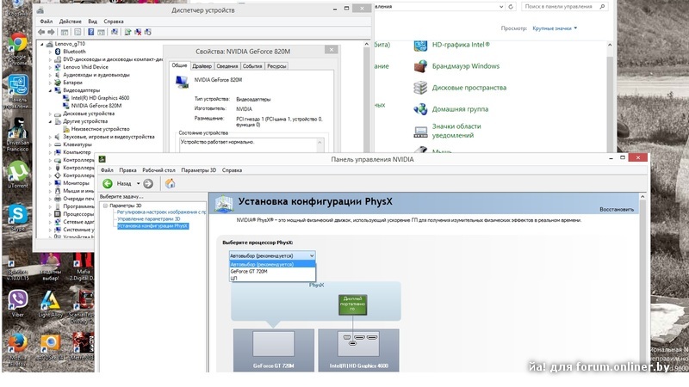This screenshot has width=689, height=387.
Task: Click the Bluetooth icon in device tree
Action: [x=58, y=52]
